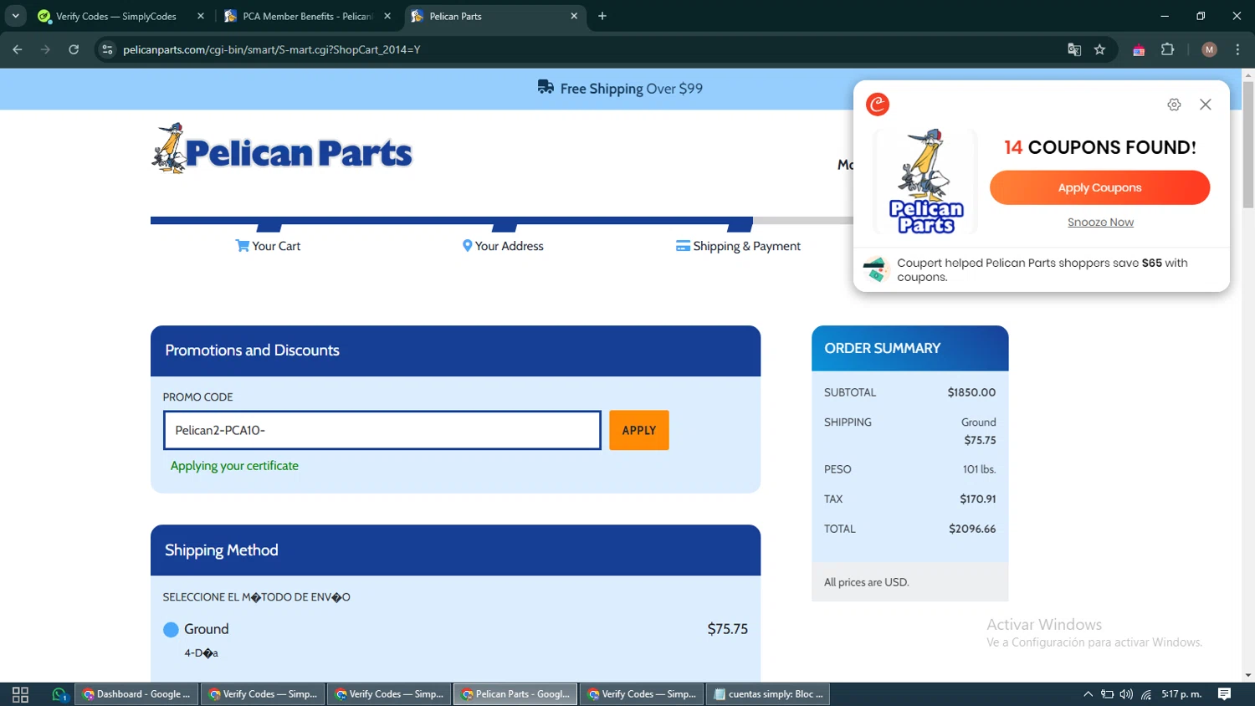Click the page vertical scrollbar
The image size is (1255, 706).
pos(1248,146)
